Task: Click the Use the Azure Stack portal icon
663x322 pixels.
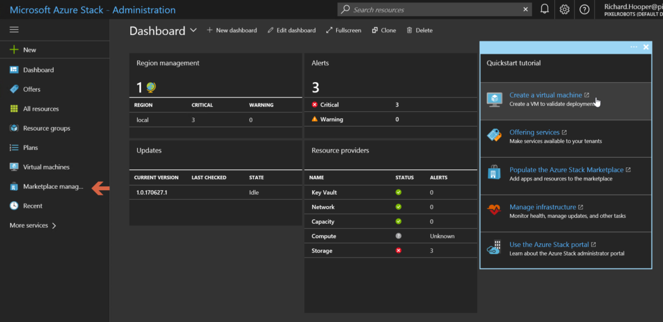Action: pyautogui.click(x=494, y=247)
